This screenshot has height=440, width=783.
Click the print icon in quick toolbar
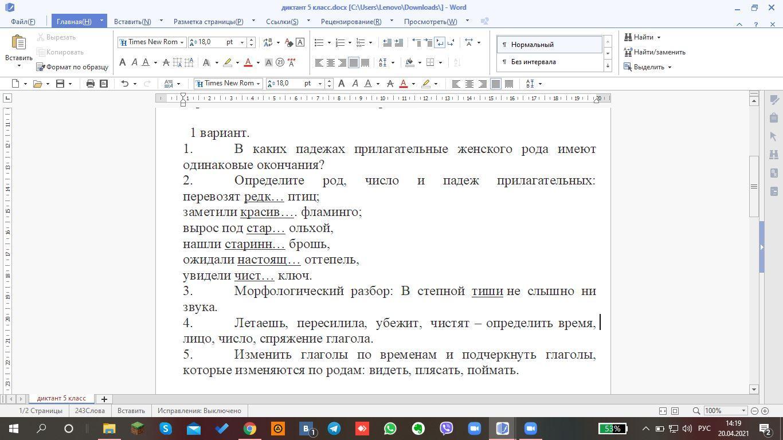coord(90,84)
